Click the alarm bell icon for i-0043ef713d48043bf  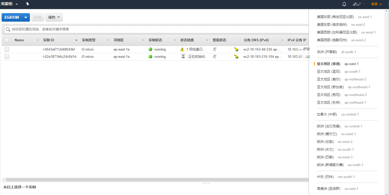point(236,49)
